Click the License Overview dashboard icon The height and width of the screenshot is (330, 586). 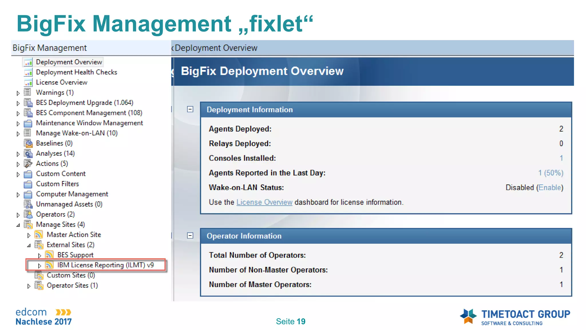[28, 82]
